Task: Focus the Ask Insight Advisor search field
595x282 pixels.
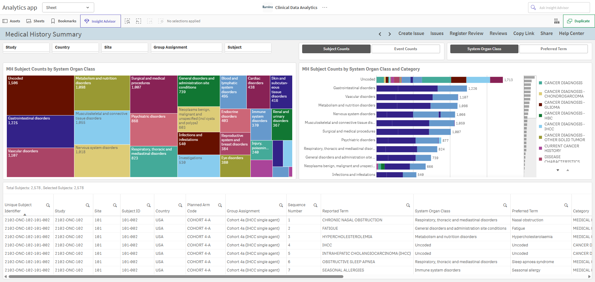Action: pyautogui.click(x=559, y=7)
